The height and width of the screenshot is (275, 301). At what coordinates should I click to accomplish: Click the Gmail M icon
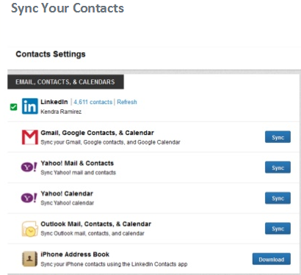click(30, 137)
